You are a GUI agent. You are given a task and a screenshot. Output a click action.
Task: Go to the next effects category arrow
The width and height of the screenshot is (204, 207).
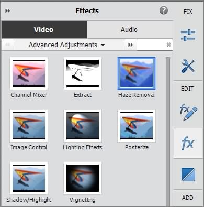[130, 45]
